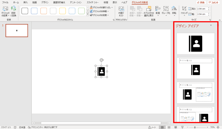Click the zoom level 70% text
The height and width of the screenshot is (129, 222).
tap(212, 127)
